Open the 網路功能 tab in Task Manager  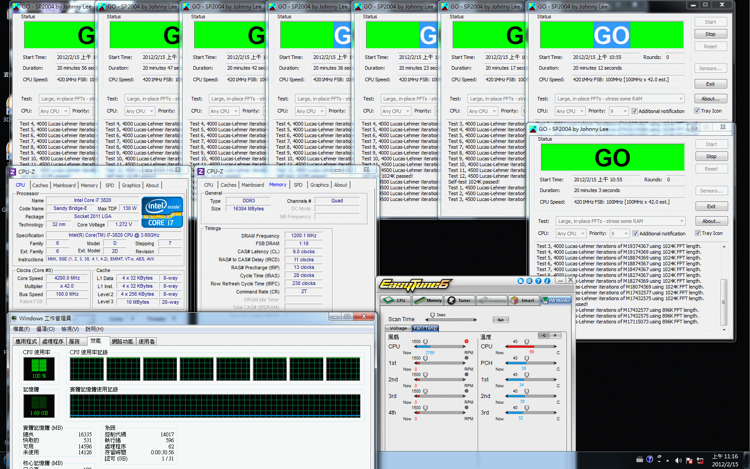122,341
